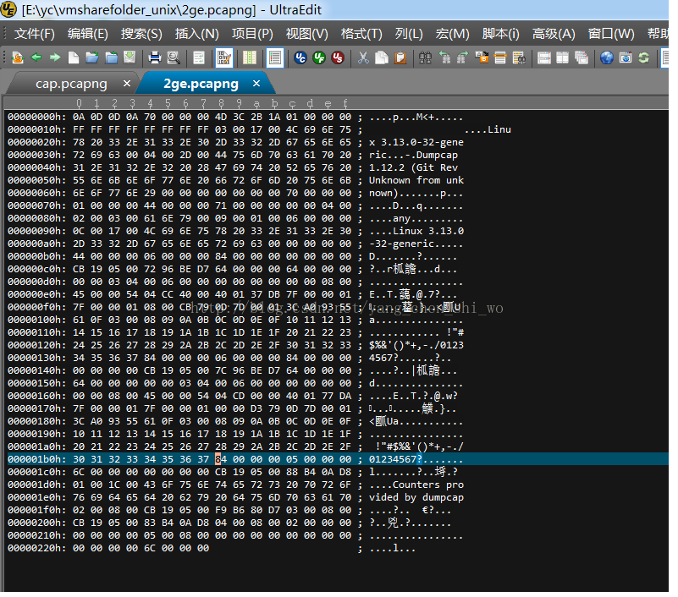Launch UltraCompare with the blue UC icon

tap(300, 58)
